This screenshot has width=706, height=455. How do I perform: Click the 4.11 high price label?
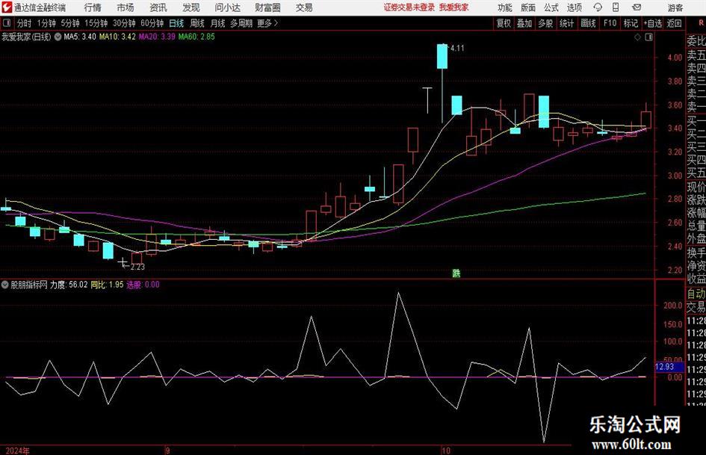pos(457,49)
